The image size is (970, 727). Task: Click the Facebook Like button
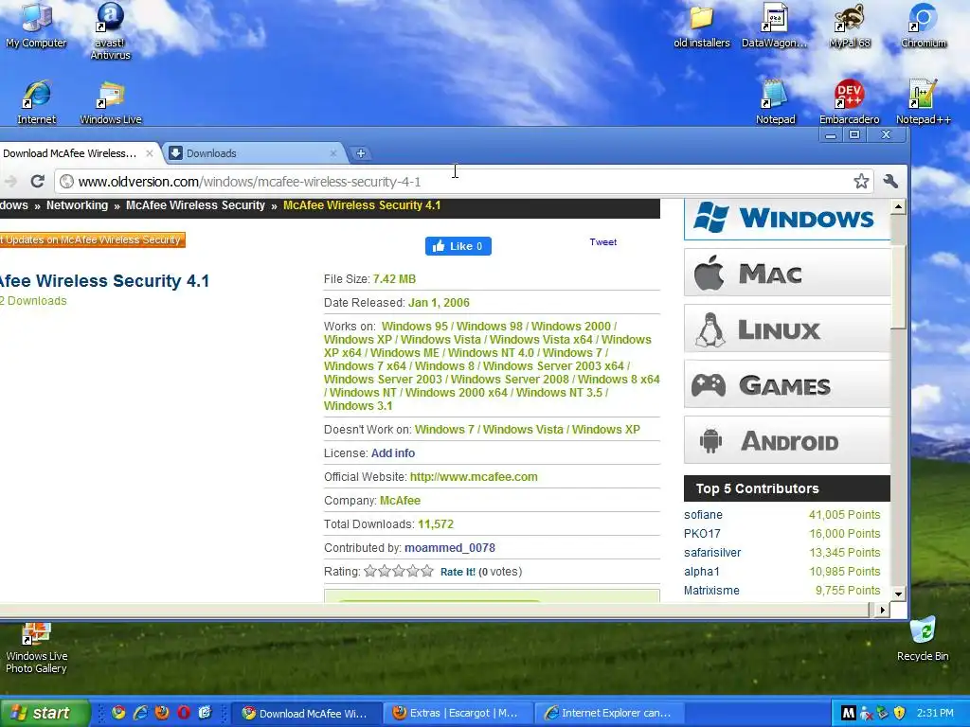pyautogui.click(x=458, y=246)
